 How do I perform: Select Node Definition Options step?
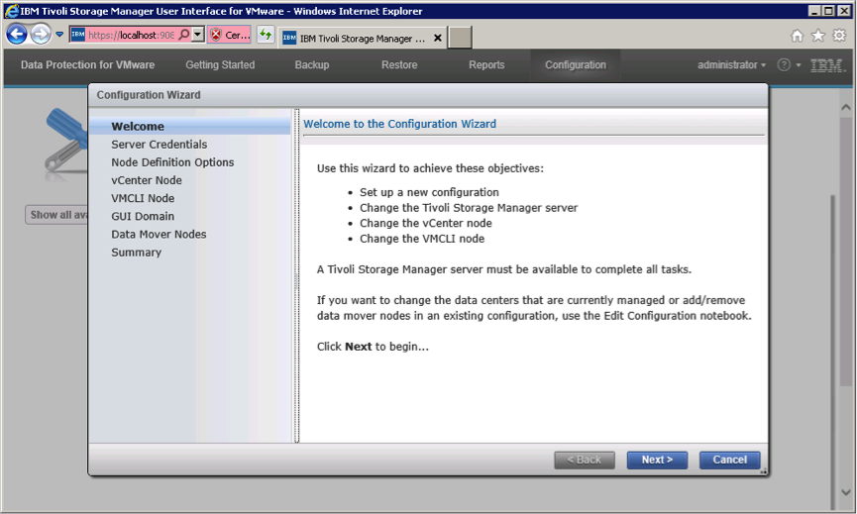pyautogui.click(x=172, y=162)
